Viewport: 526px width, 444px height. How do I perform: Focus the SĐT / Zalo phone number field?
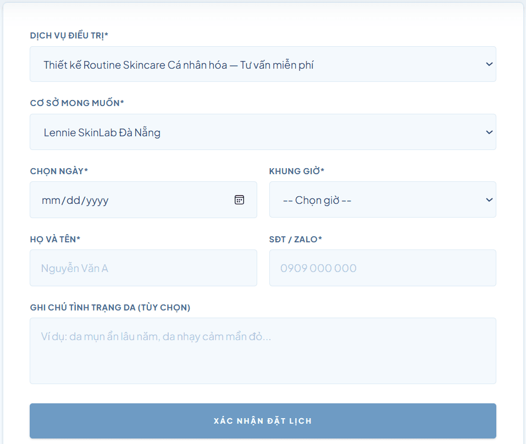pos(383,268)
